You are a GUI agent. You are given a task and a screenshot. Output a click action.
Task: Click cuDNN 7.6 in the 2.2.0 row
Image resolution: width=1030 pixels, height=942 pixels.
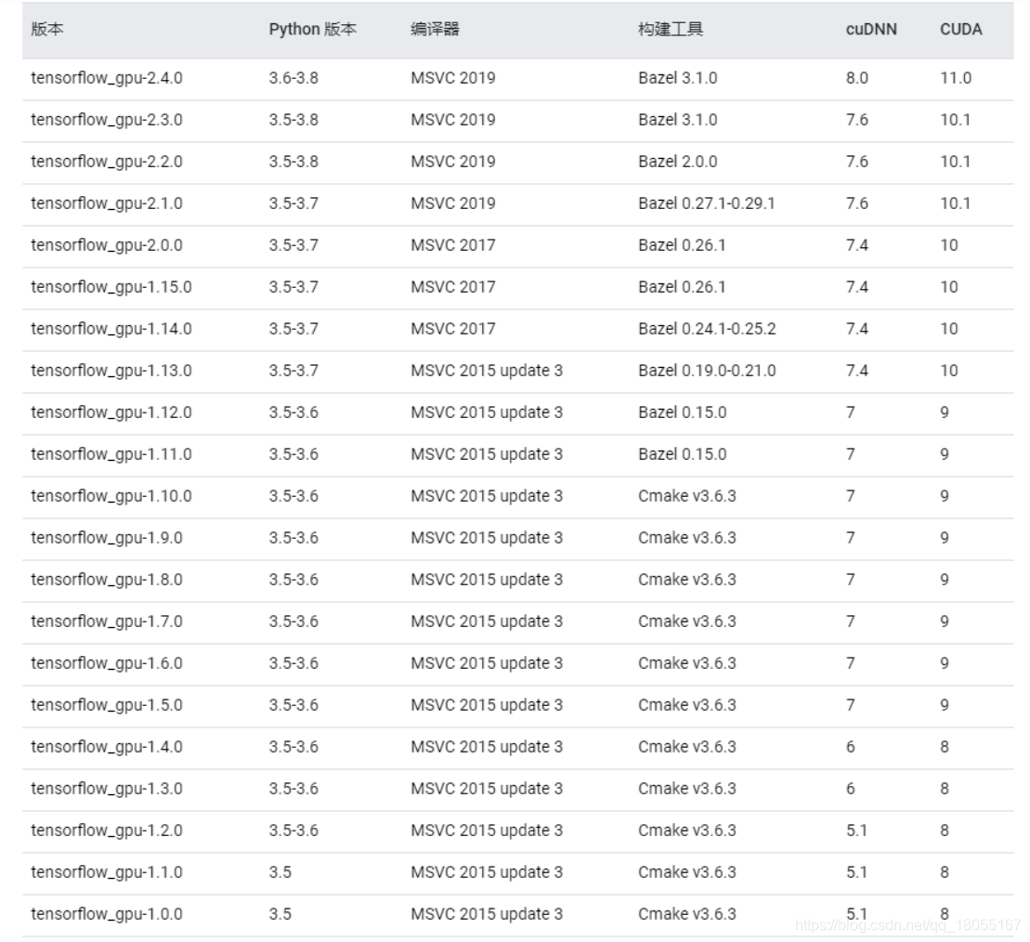pos(856,162)
